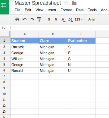Open the File menu
This screenshot has height=118, width=109.
17,10
